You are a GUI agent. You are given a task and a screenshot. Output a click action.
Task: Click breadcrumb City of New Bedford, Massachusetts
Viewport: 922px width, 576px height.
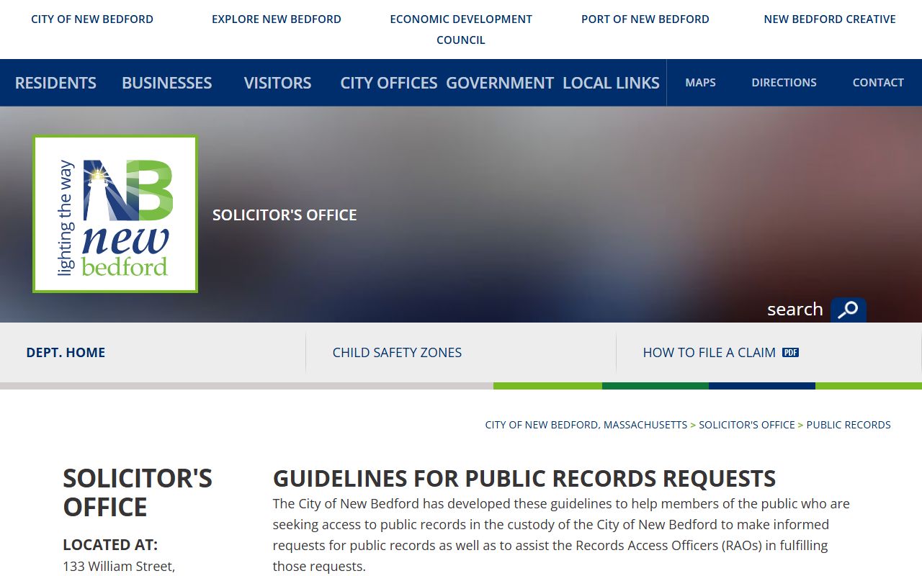[x=586, y=425]
